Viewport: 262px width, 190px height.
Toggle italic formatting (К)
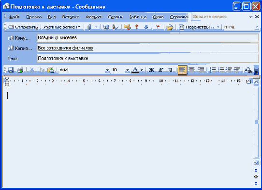pyautogui.click(x=161, y=70)
